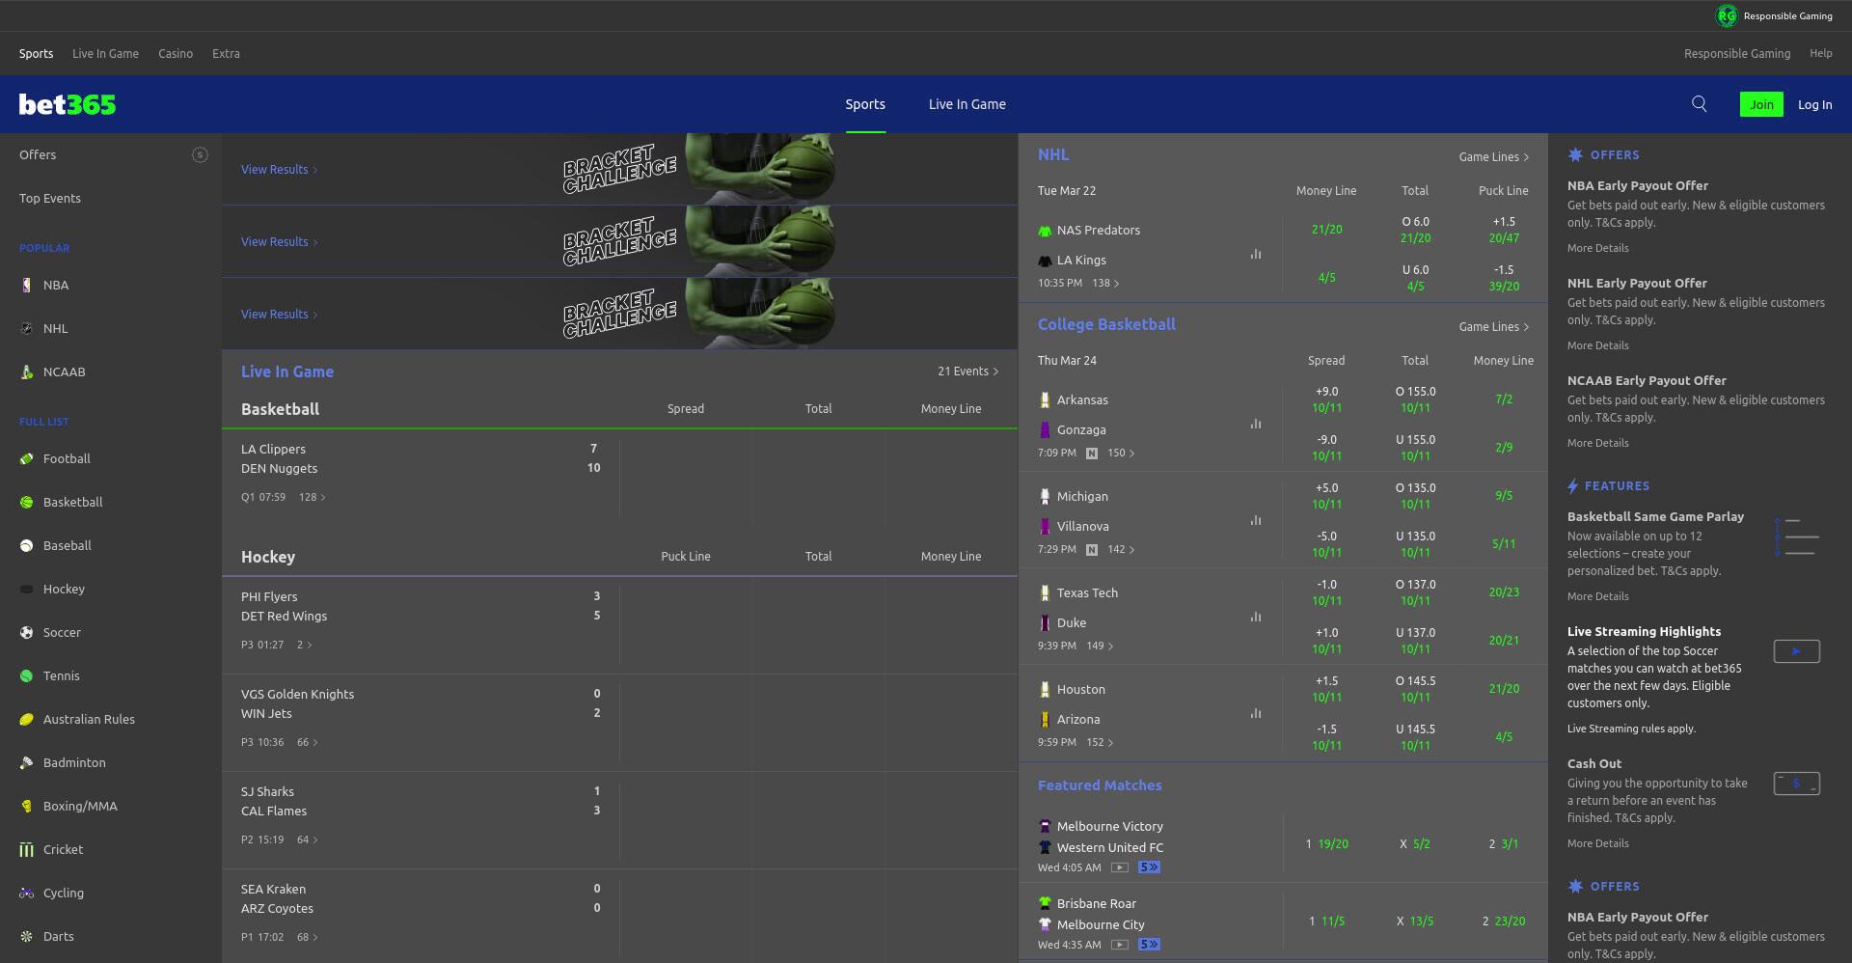Select Duke money line 20/21

click(1504, 641)
